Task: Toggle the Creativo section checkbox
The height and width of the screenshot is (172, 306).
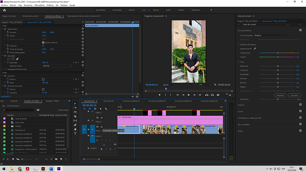Action: tap(300, 104)
